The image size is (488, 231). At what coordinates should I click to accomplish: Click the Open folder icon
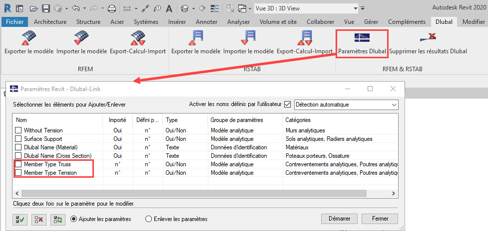point(35,8)
